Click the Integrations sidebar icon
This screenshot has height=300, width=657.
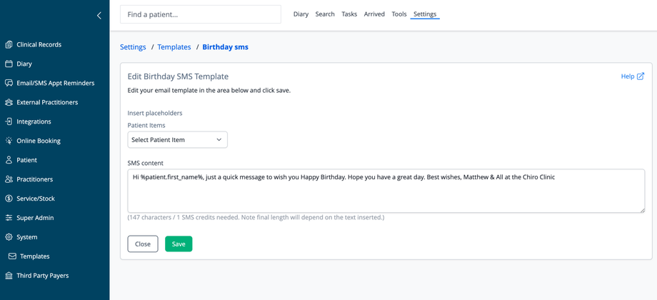coord(9,121)
